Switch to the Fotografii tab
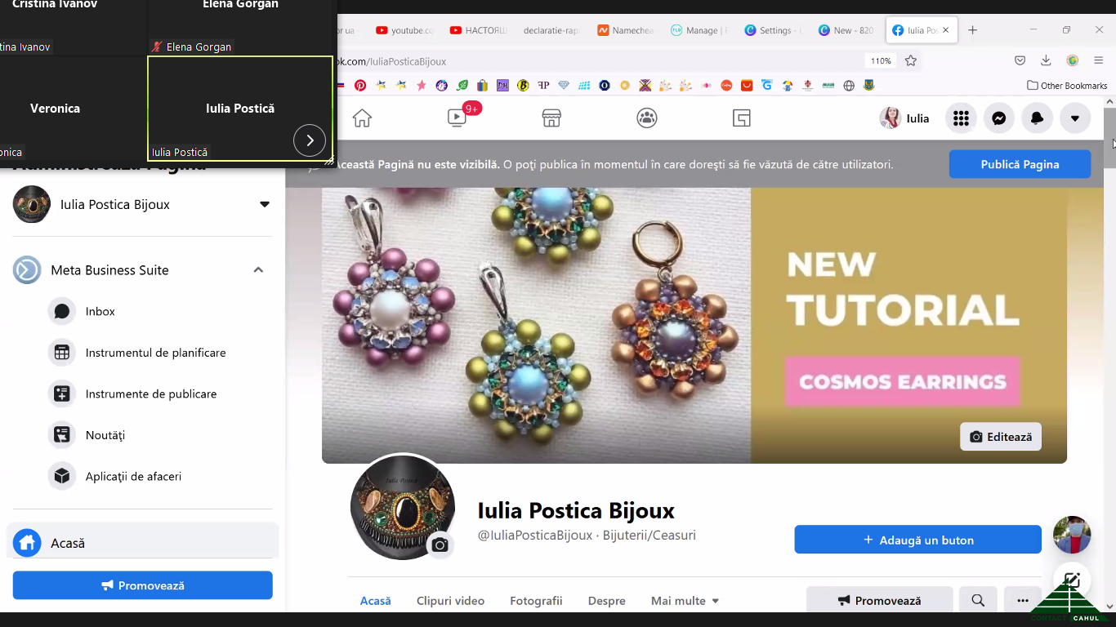The height and width of the screenshot is (627, 1116). tap(536, 601)
